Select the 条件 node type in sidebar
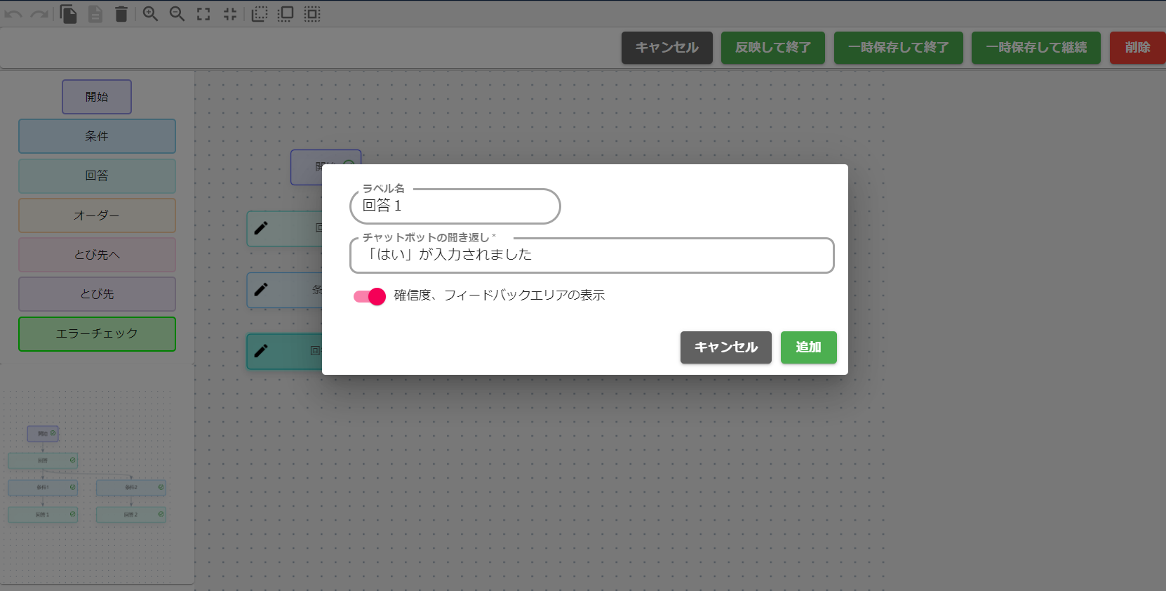Viewport: 1166px width, 591px height. [97, 136]
